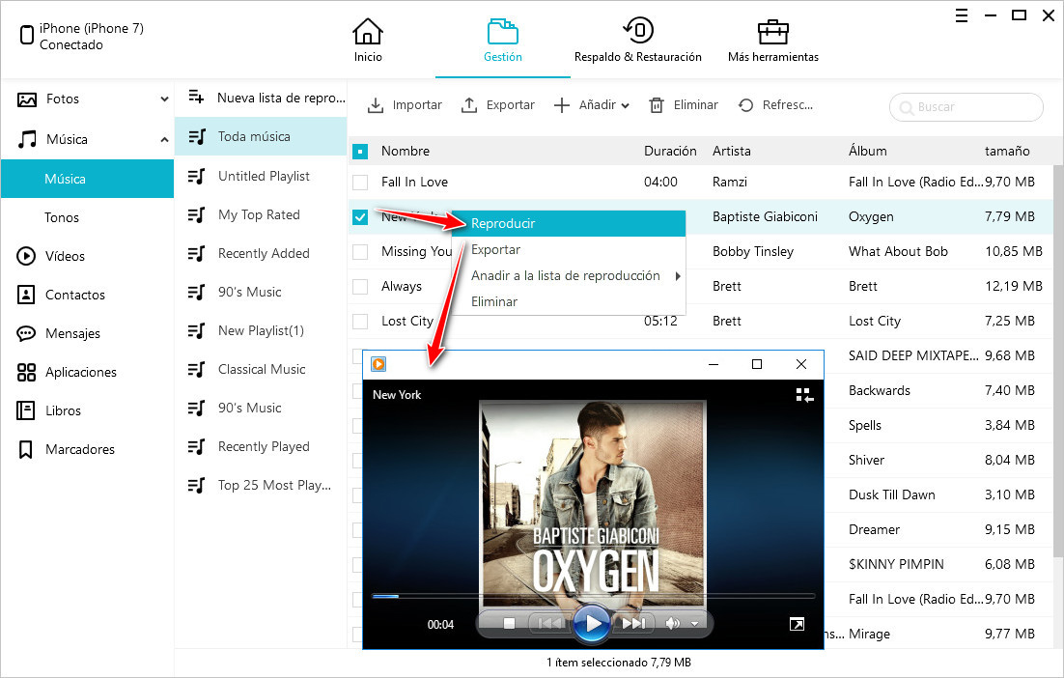Open Añadir a la lista de reproducción submenu
The width and height of the screenshot is (1064, 678).
[569, 275]
